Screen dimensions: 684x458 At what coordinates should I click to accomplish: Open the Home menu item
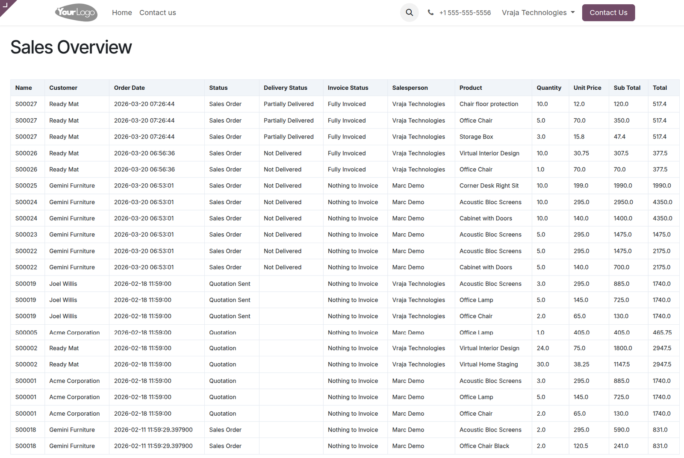tap(122, 12)
